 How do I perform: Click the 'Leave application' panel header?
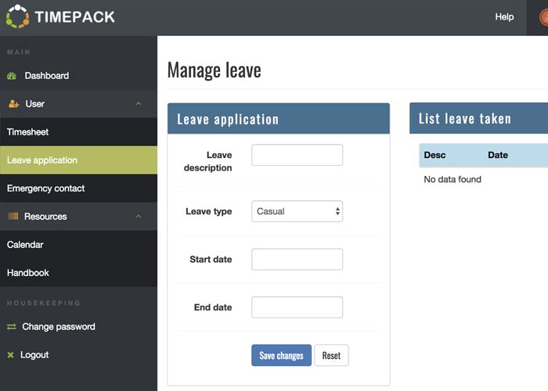pyautogui.click(x=279, y=119)
